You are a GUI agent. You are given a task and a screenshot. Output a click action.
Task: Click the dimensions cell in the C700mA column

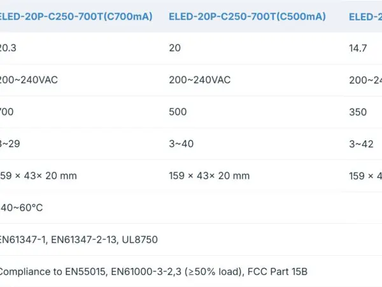tap(39, 175)
